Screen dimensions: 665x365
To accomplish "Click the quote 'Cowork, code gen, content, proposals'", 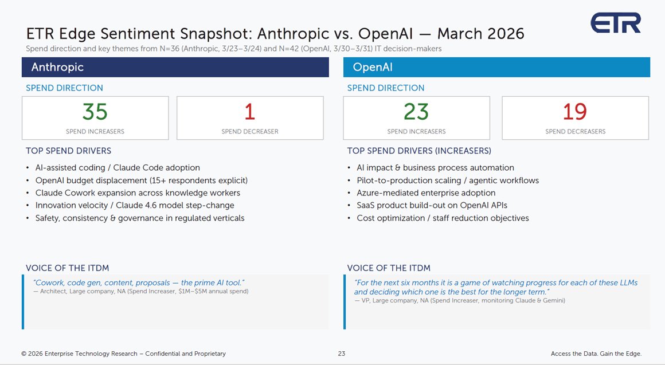I will 139,282.
